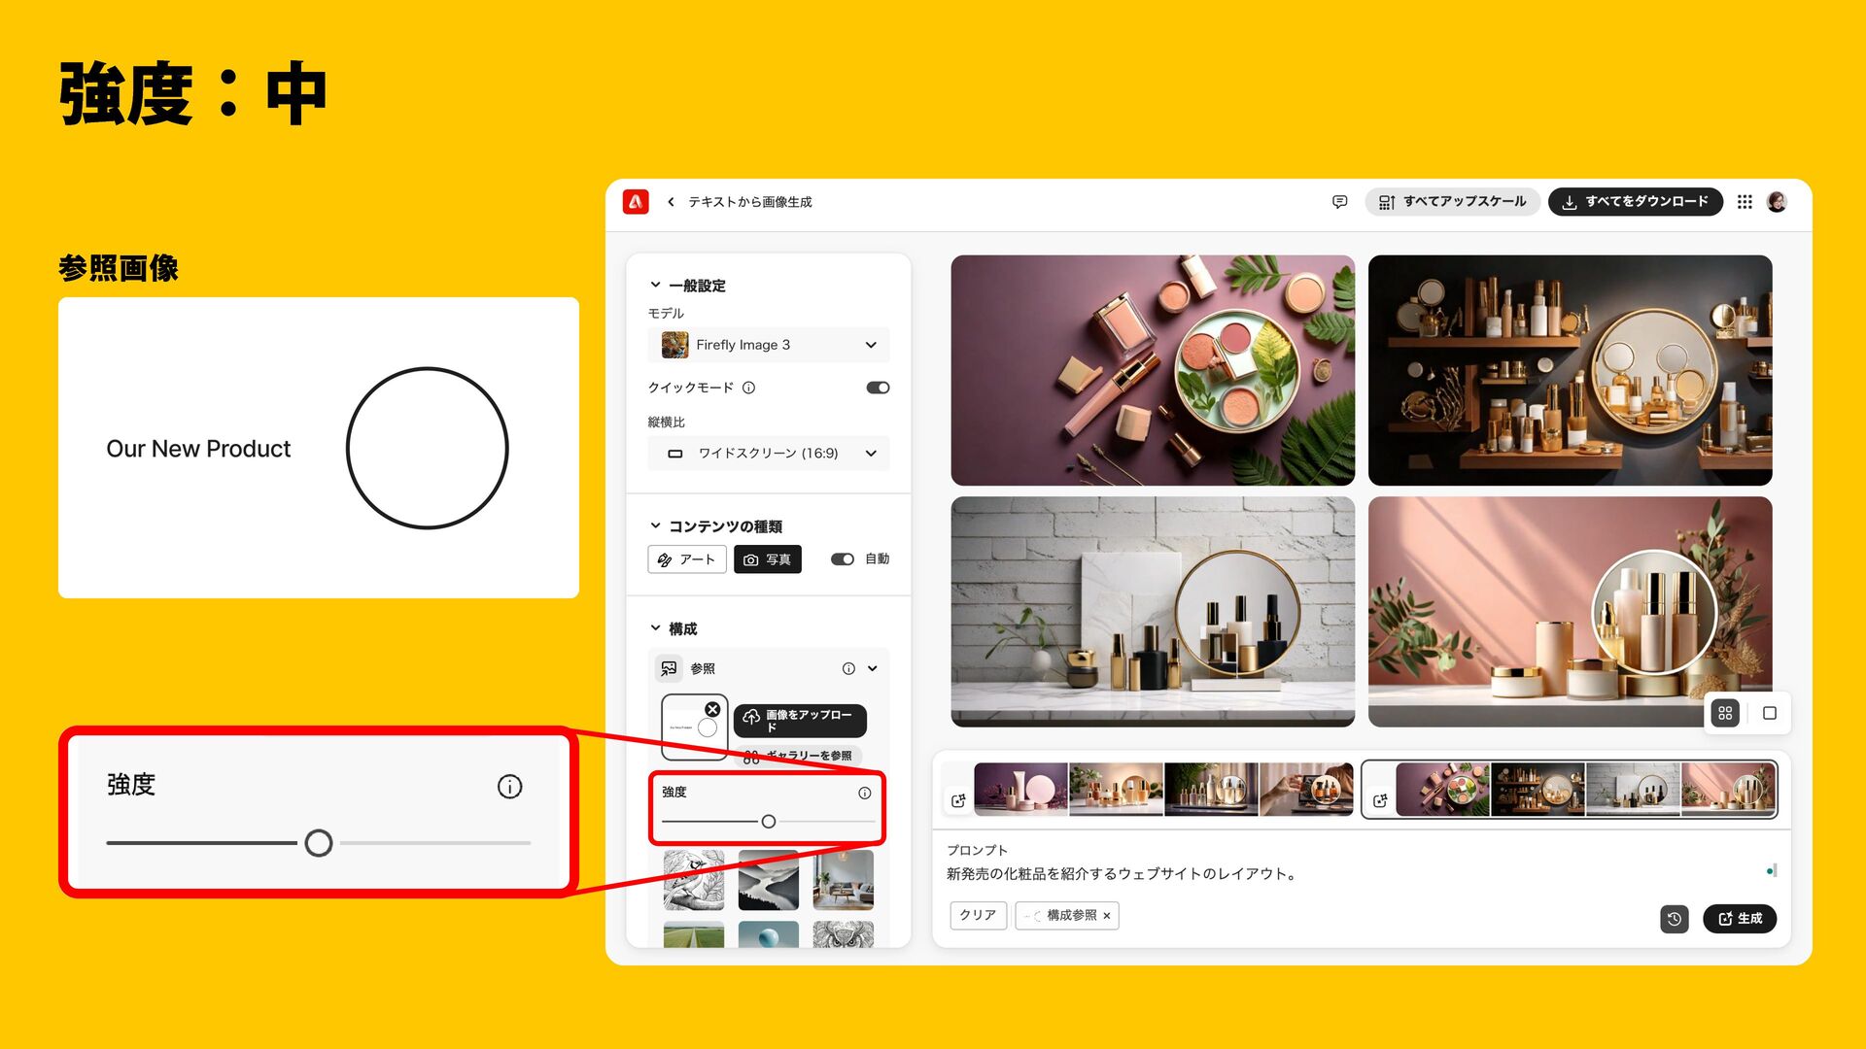
Task: Click the Adobe Firefly home logo
Action: [636, 201]
